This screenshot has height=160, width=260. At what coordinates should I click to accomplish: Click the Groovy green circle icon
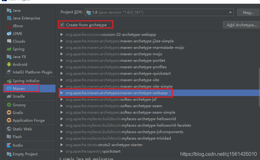pyautogui.click(x=9, y=105)
